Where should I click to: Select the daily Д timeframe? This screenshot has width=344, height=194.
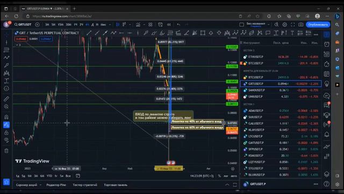tap(92, 25)
